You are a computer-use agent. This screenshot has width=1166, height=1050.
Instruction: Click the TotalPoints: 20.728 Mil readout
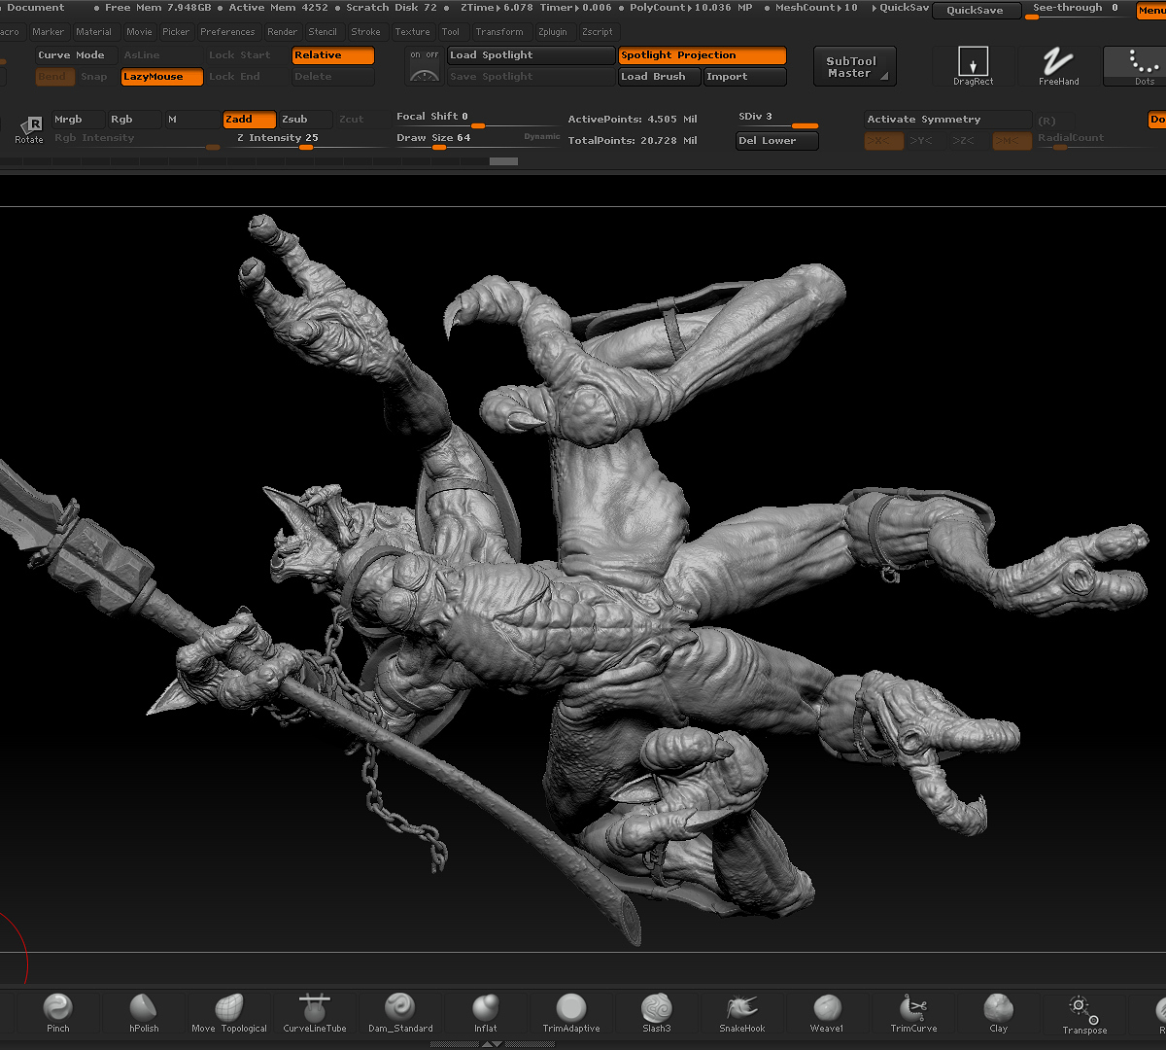[633, 141]
